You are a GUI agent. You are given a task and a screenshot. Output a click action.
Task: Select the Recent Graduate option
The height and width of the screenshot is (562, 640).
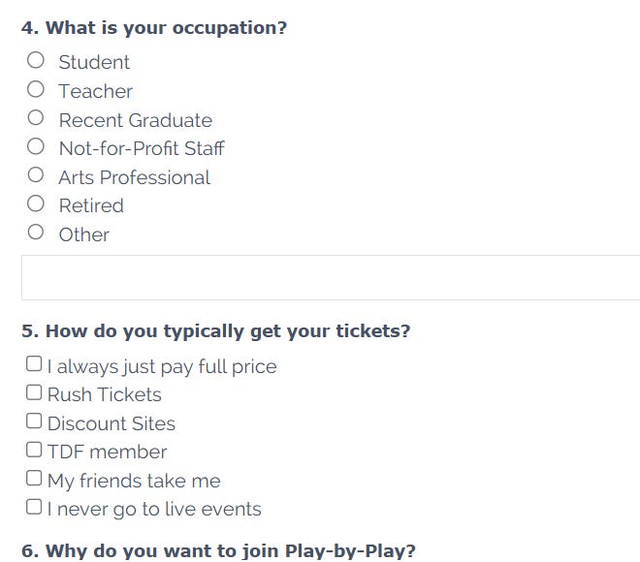36,118
